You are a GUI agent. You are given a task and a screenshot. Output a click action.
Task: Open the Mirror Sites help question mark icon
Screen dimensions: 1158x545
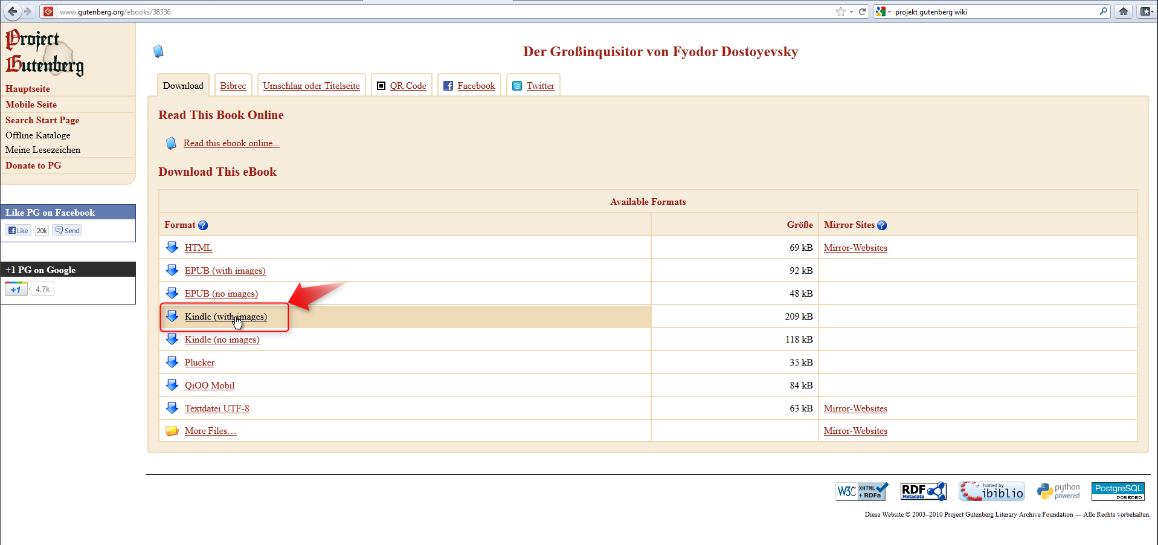tap(882, 225)
